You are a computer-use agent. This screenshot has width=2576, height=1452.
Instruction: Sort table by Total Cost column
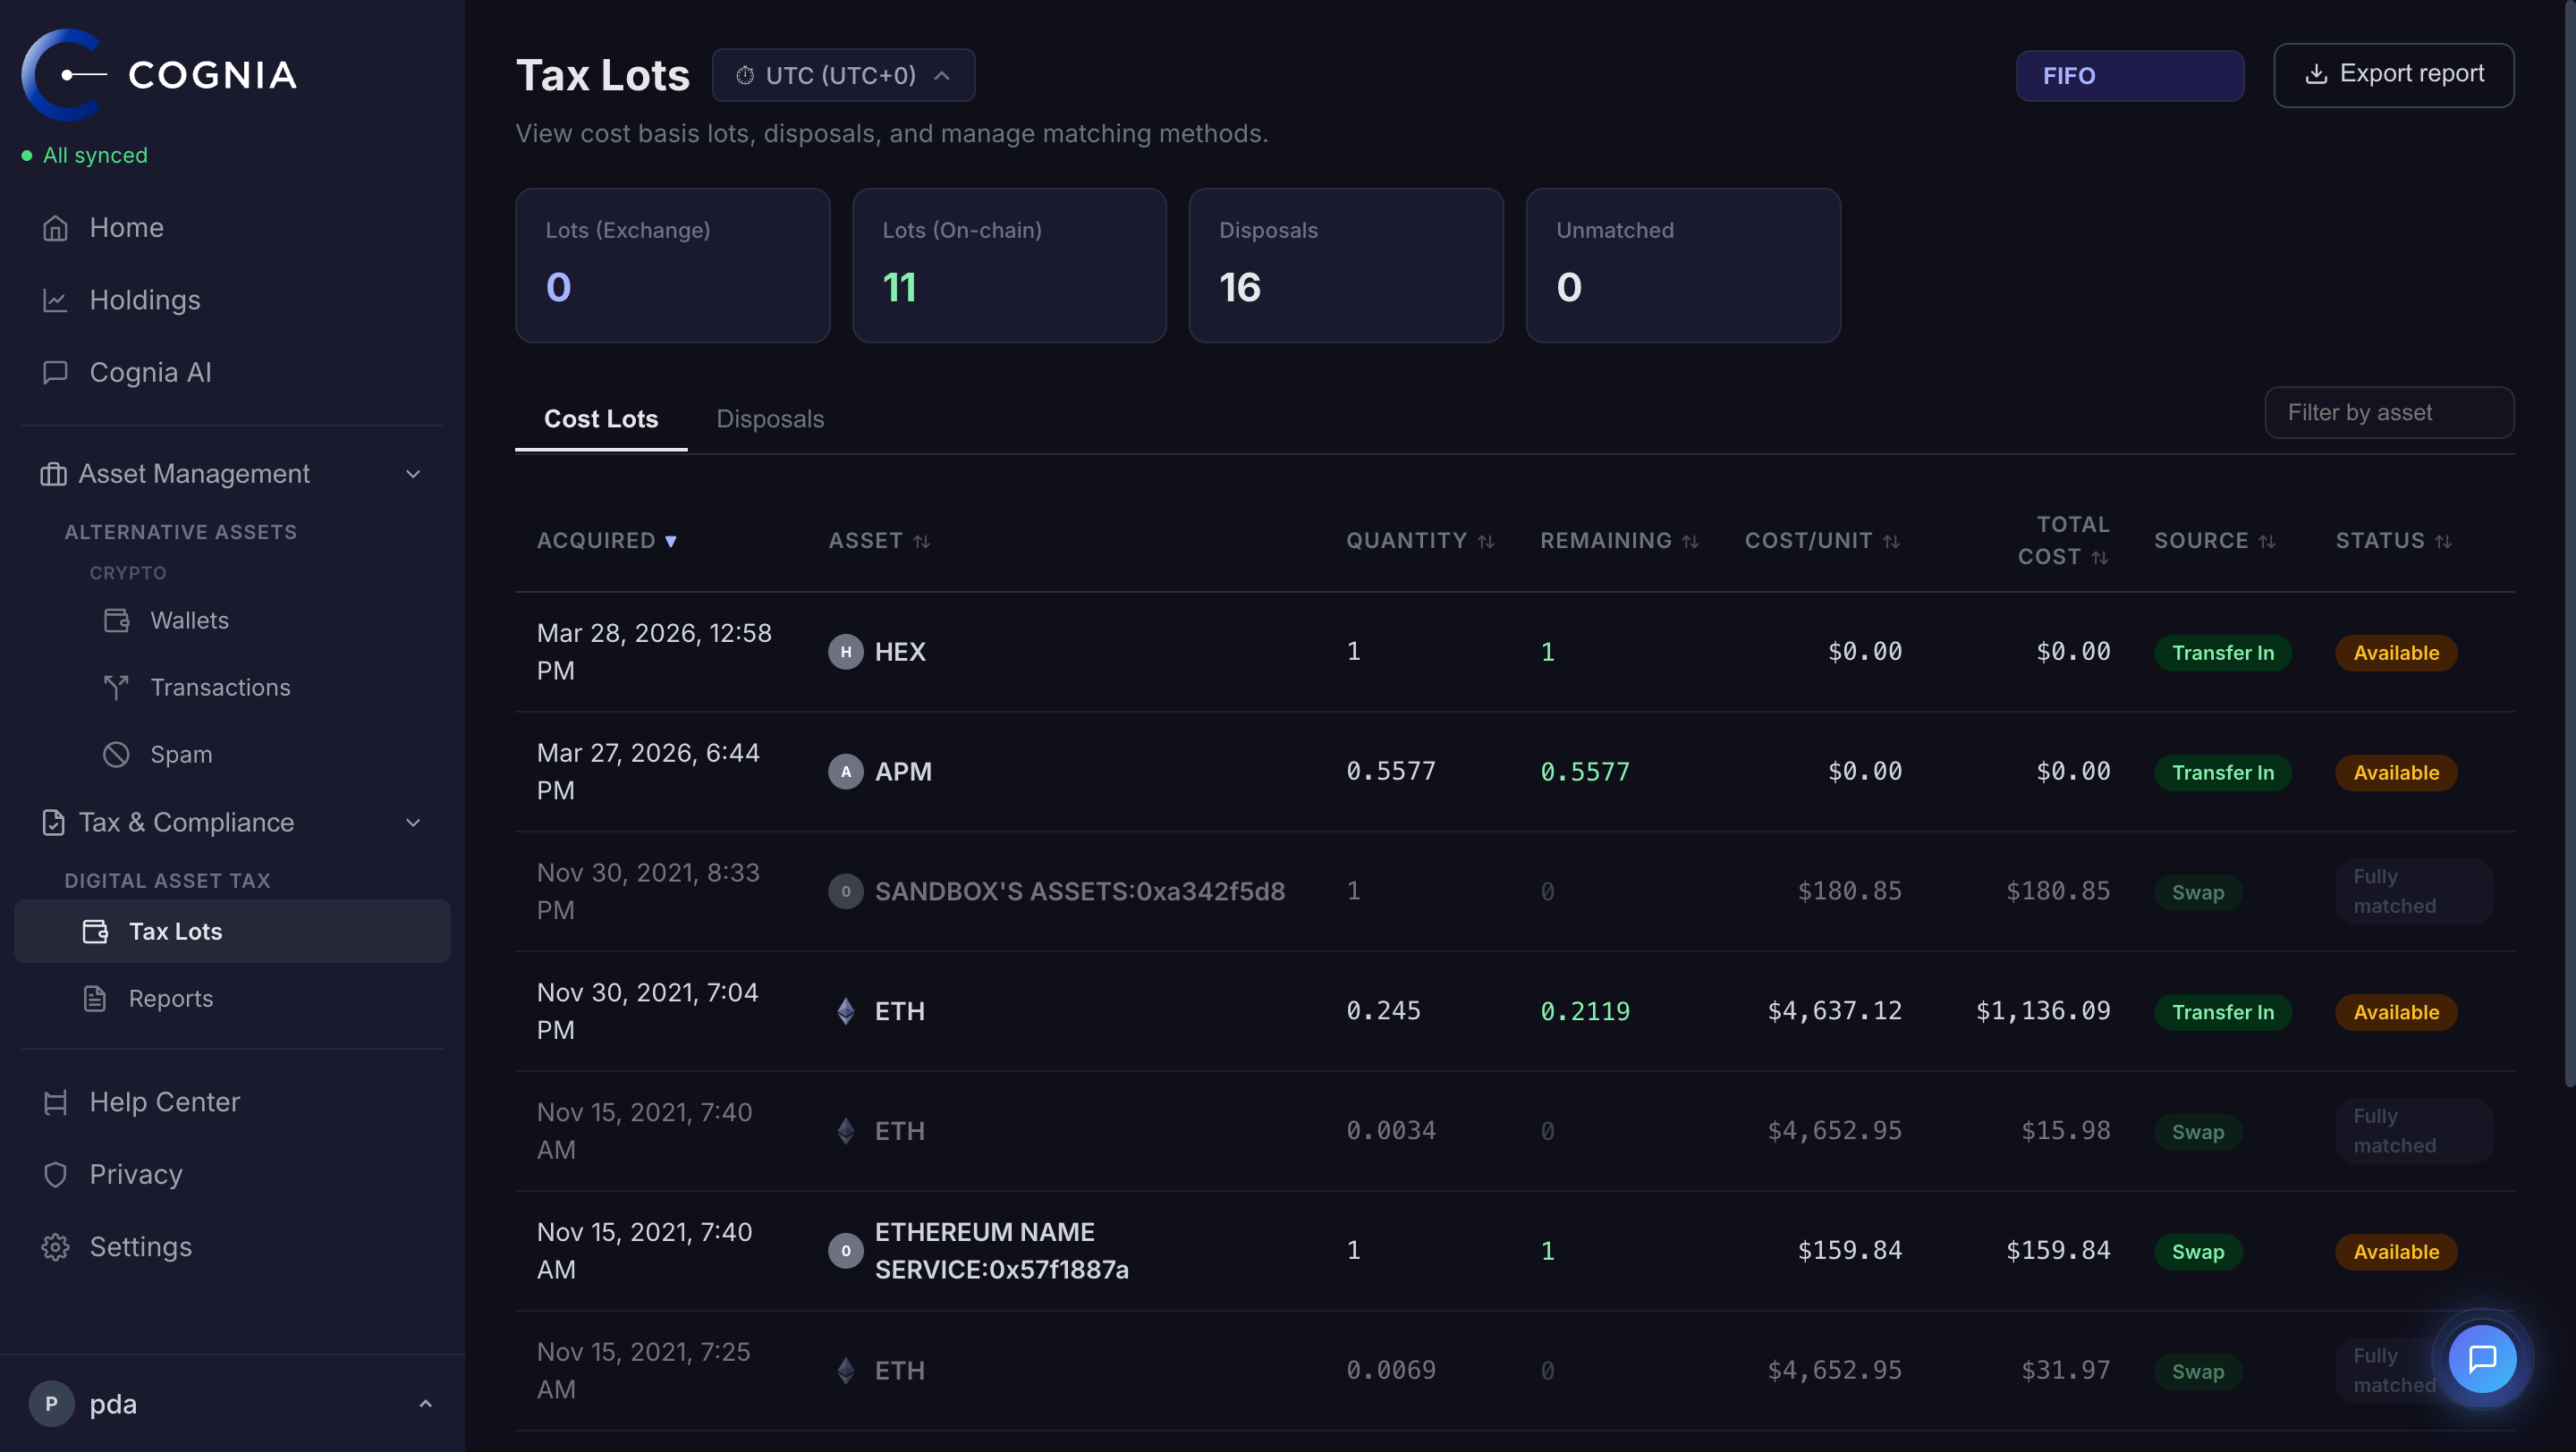pyautogui.click(x=2063, y=541)
